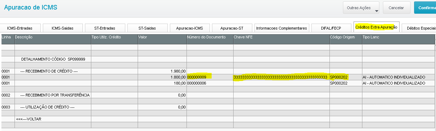Screen dimensions: 436x131
Task: Click the value 180,00
Action: (180, 83)
